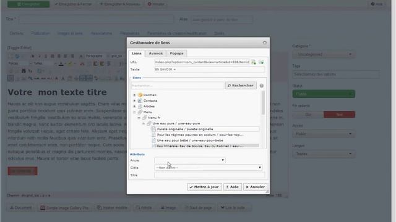Open the Associations tab
The width and height of the screenshot is (396, 222).
coord(101,33)
